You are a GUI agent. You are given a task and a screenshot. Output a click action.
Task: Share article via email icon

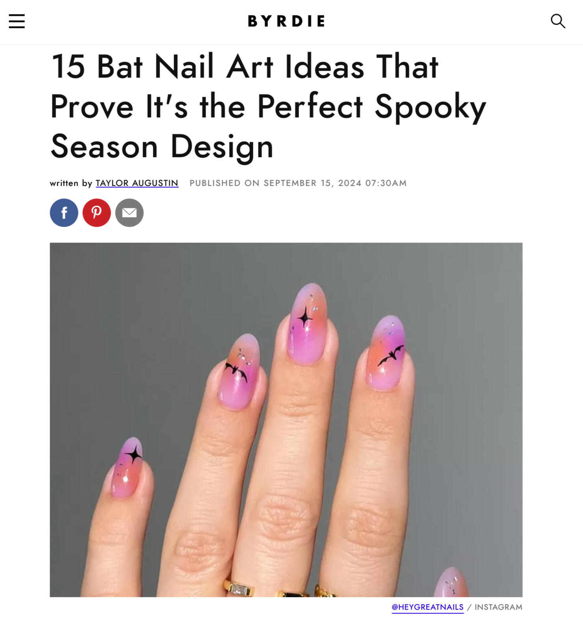point(129,213)
